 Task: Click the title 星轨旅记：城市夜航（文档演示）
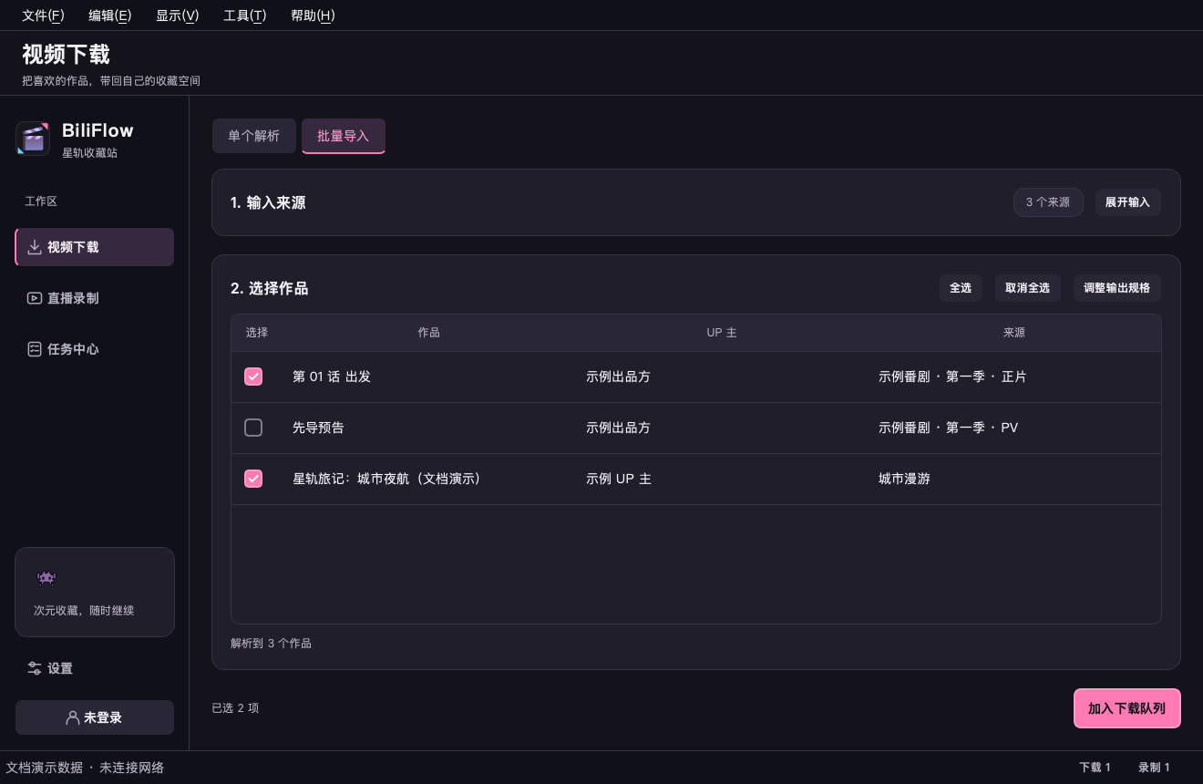pyautogui.click(x=386, y=479)
